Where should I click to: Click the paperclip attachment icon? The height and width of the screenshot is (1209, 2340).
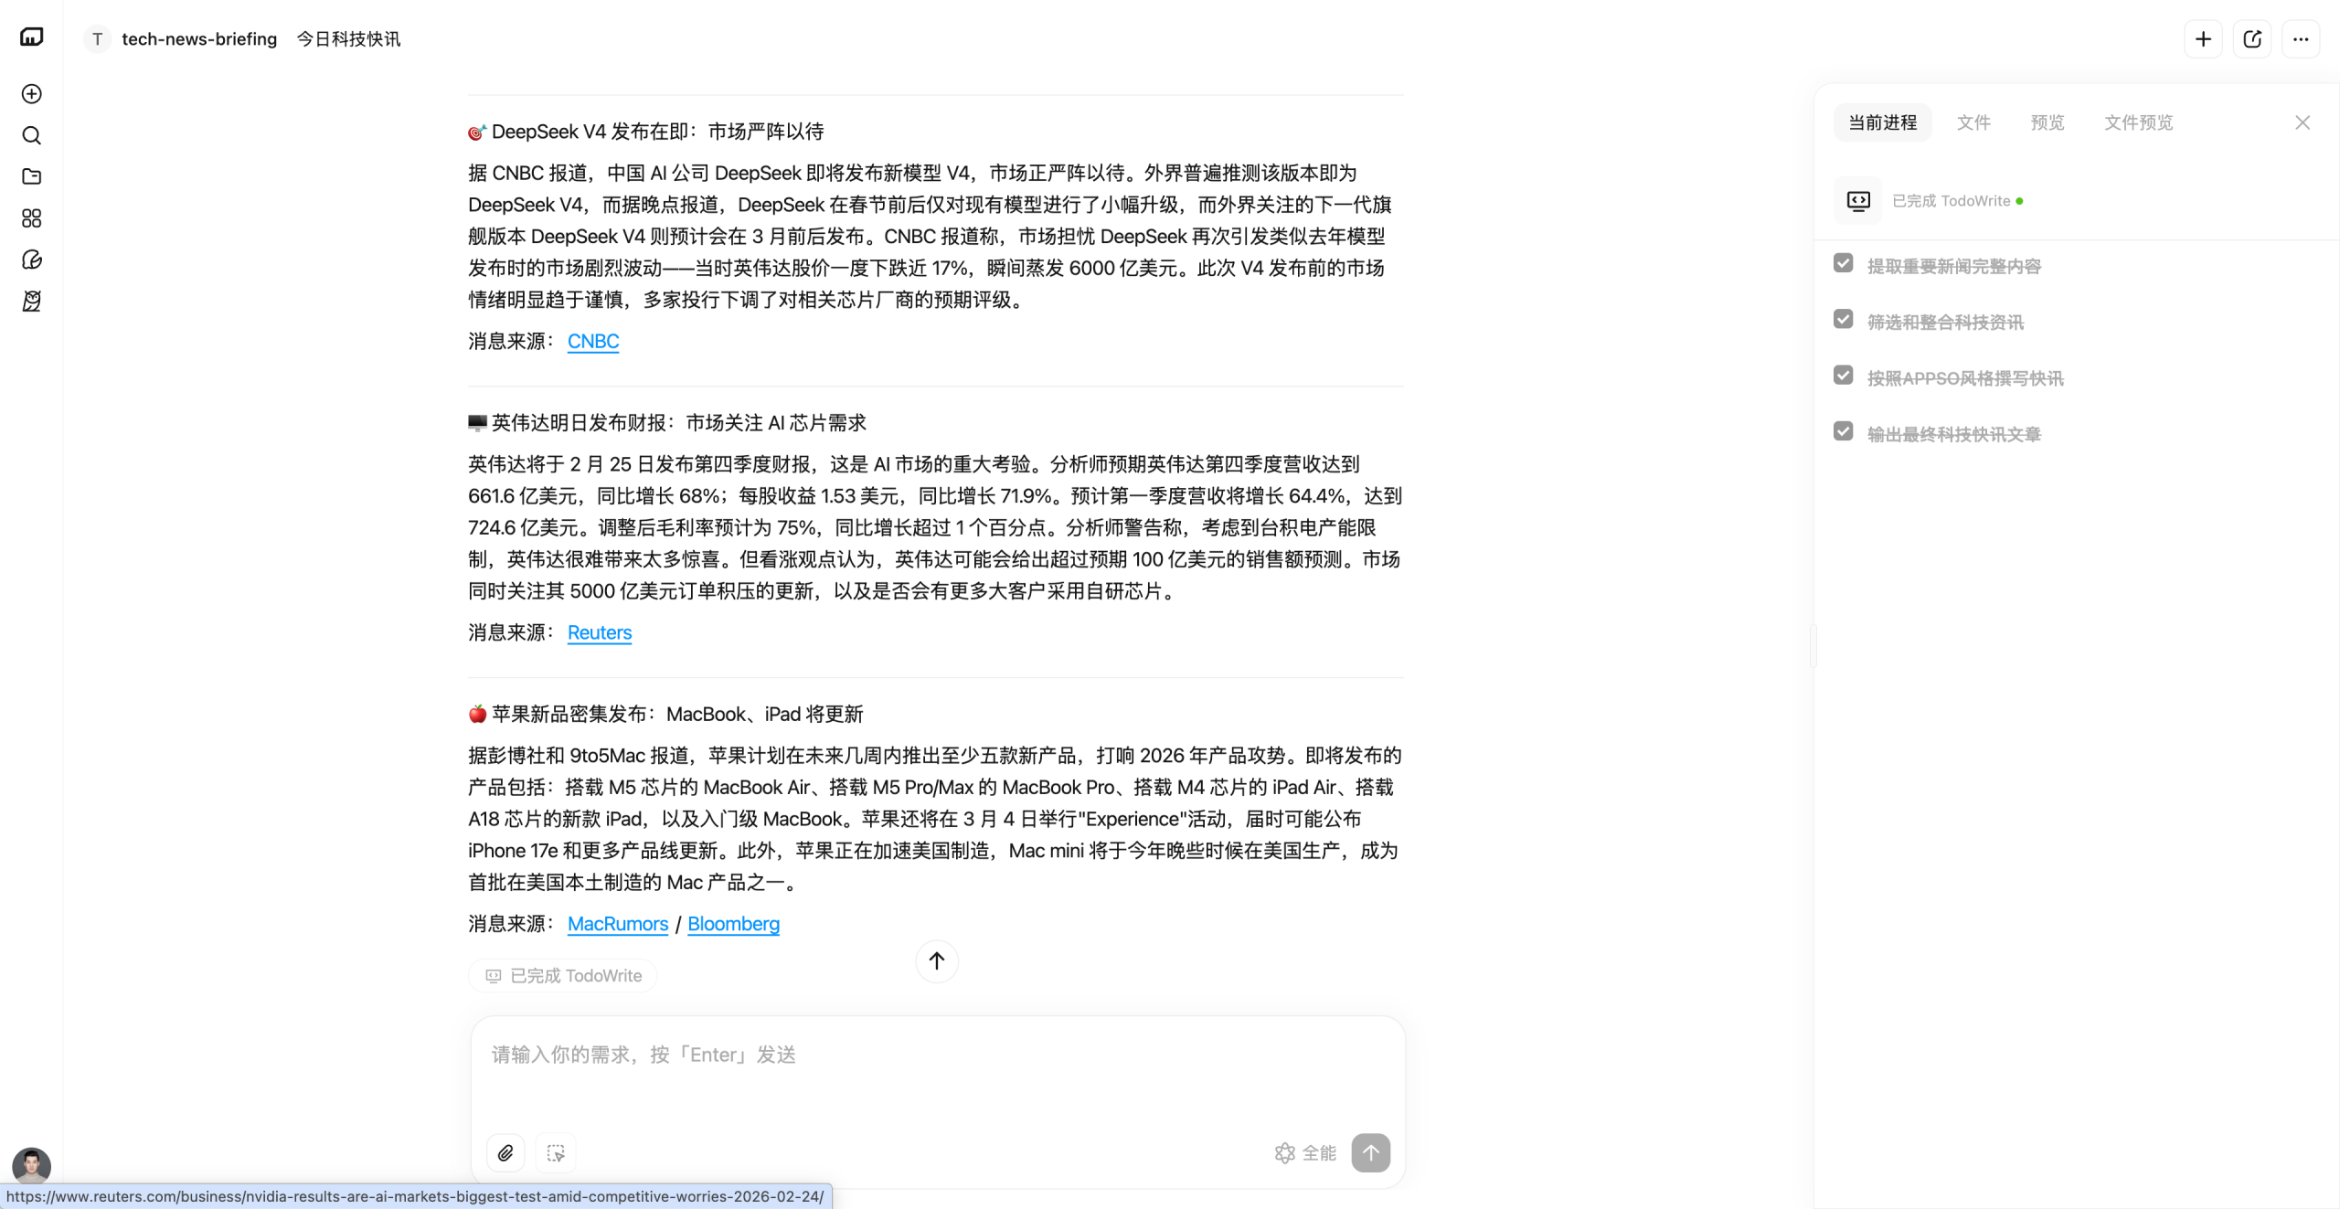tap(505, 1152)
